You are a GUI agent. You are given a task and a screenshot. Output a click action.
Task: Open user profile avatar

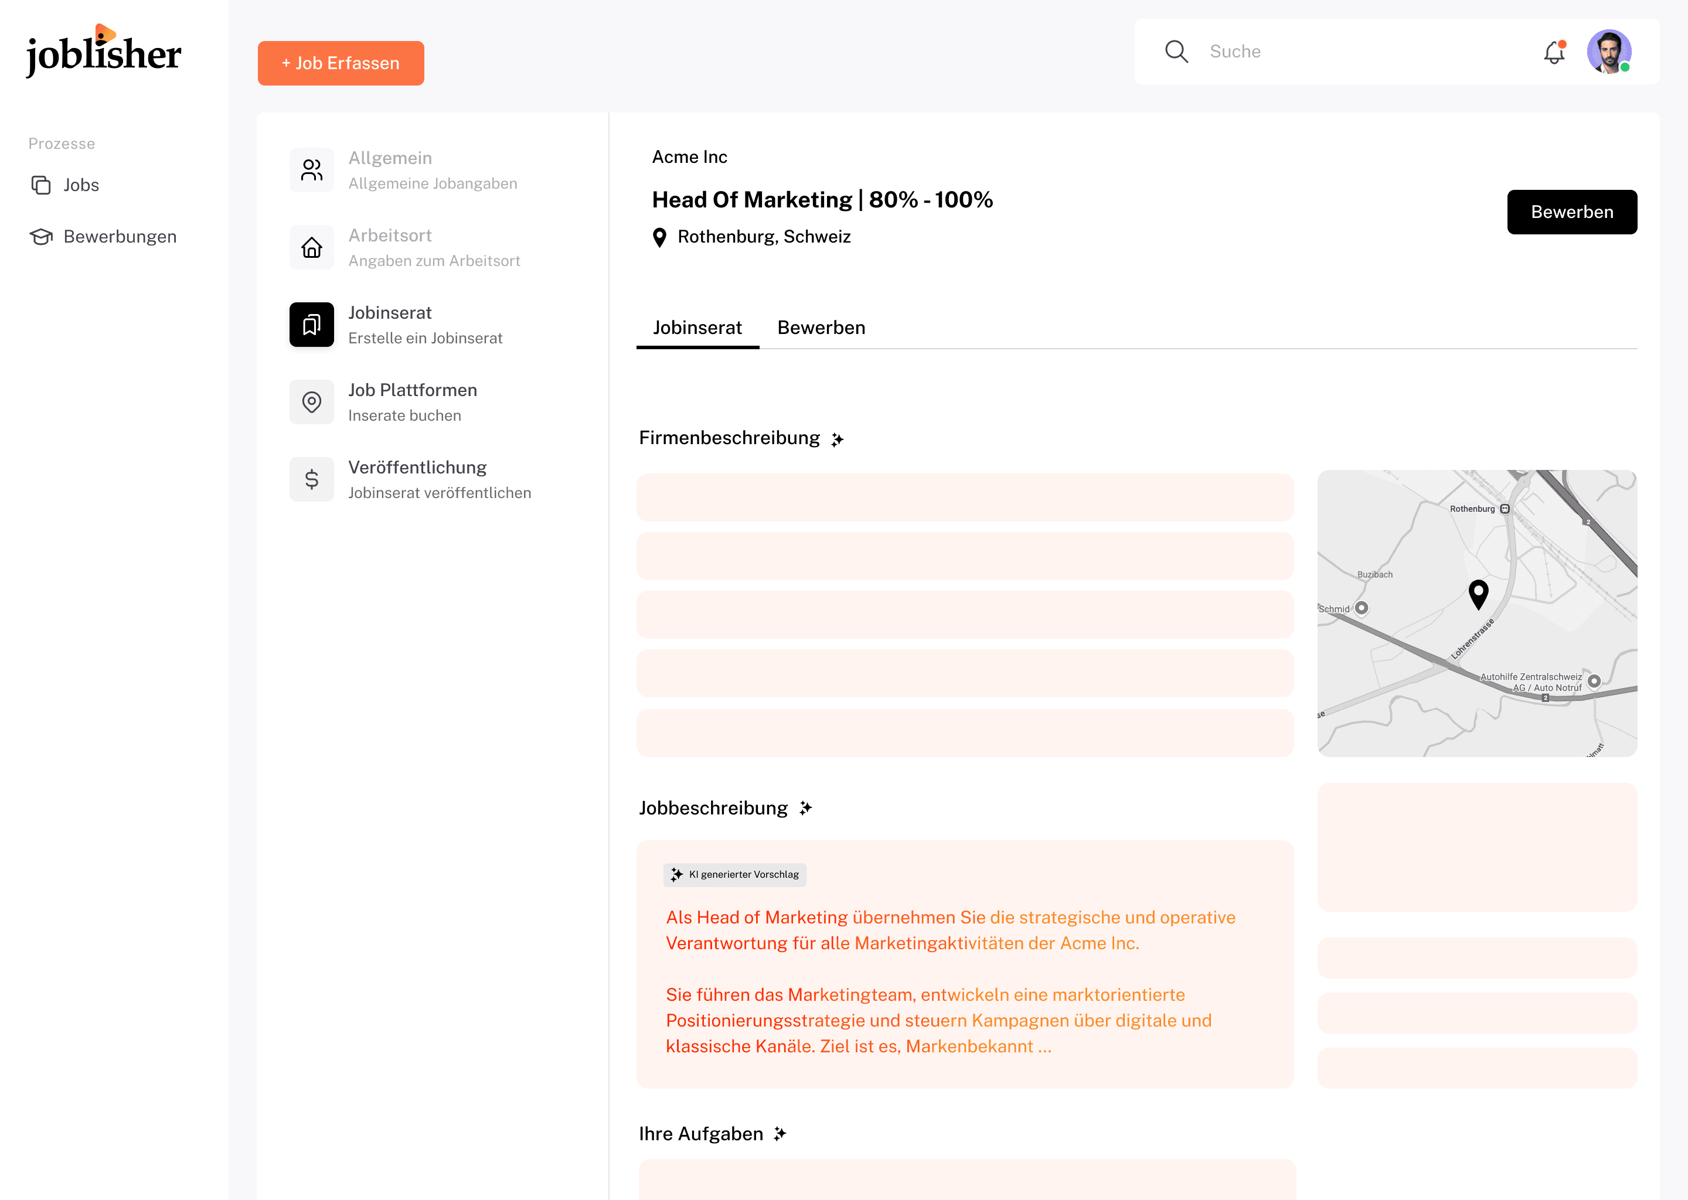1608,52
